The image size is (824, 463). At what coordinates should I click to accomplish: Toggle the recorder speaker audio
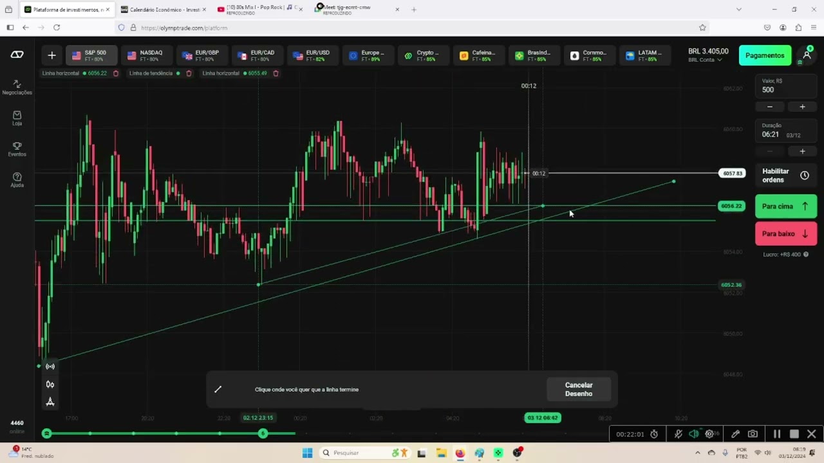pyautogui.click(x=693, y=434)
